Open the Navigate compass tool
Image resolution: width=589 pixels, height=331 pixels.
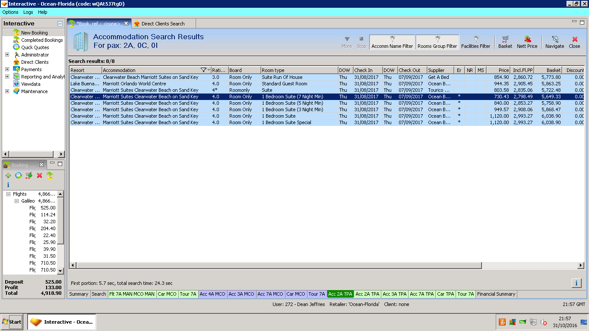point(554,42)
